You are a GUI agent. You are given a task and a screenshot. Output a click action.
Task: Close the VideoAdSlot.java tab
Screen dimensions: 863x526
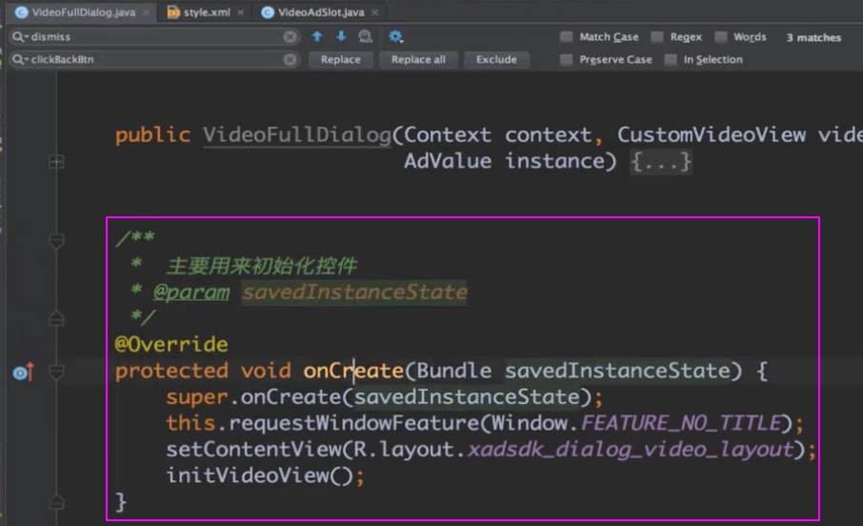pos(374,12)
